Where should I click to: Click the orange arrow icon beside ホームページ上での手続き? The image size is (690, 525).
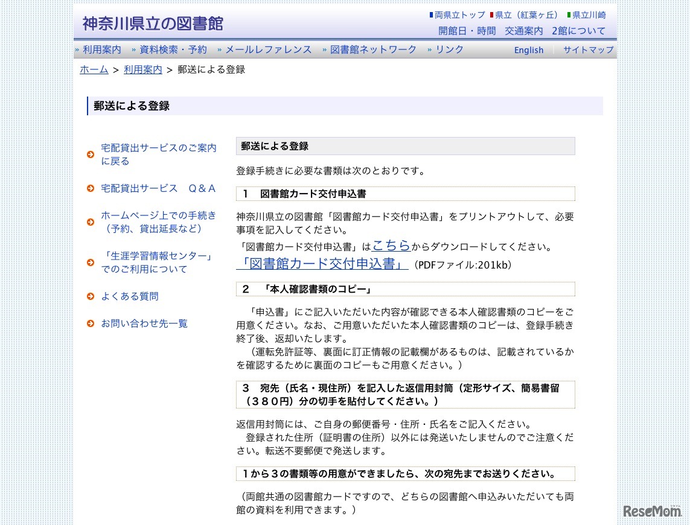pyautogui.click(x=91, y=222)
